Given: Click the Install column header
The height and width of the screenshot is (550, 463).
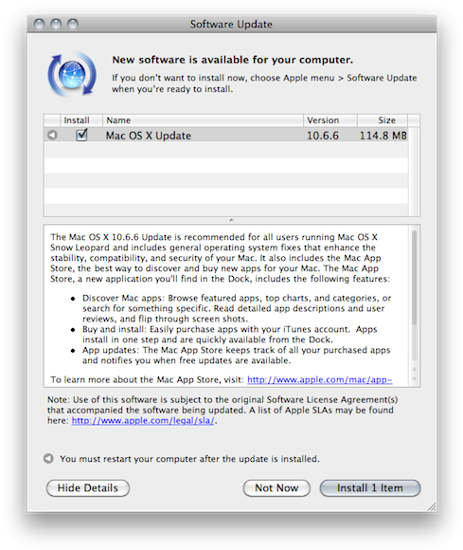Looking at the screenshot, I should click(x=81, y=120).
